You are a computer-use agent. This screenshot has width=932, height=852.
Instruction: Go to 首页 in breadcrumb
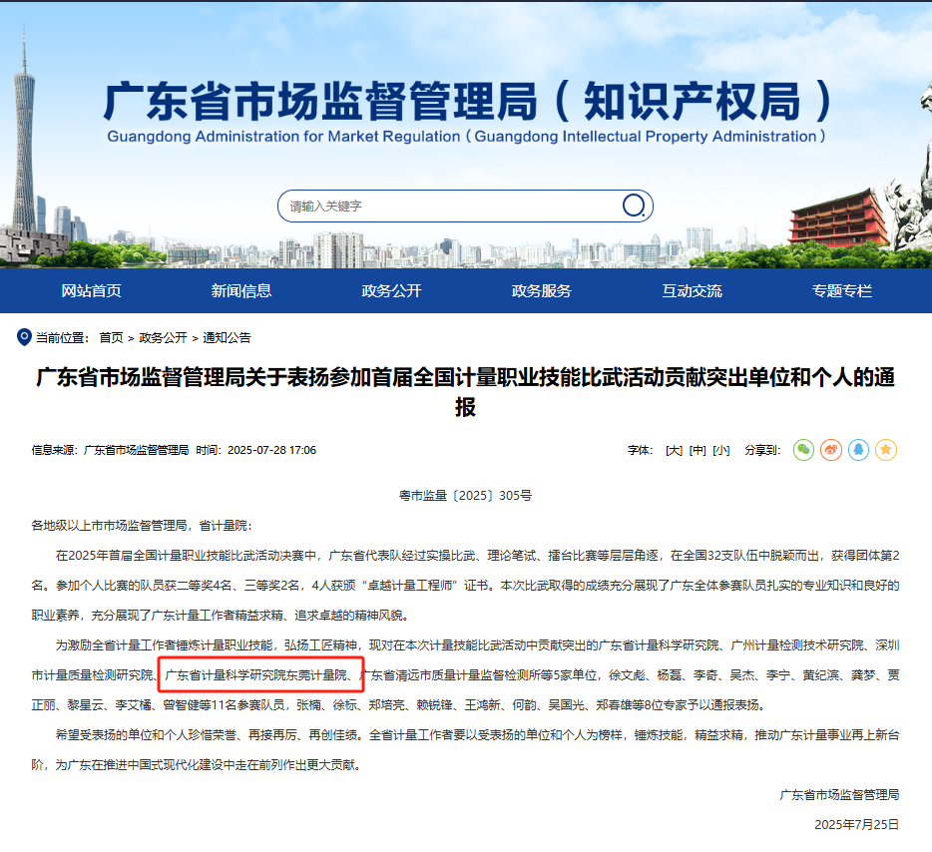point(111,337)
